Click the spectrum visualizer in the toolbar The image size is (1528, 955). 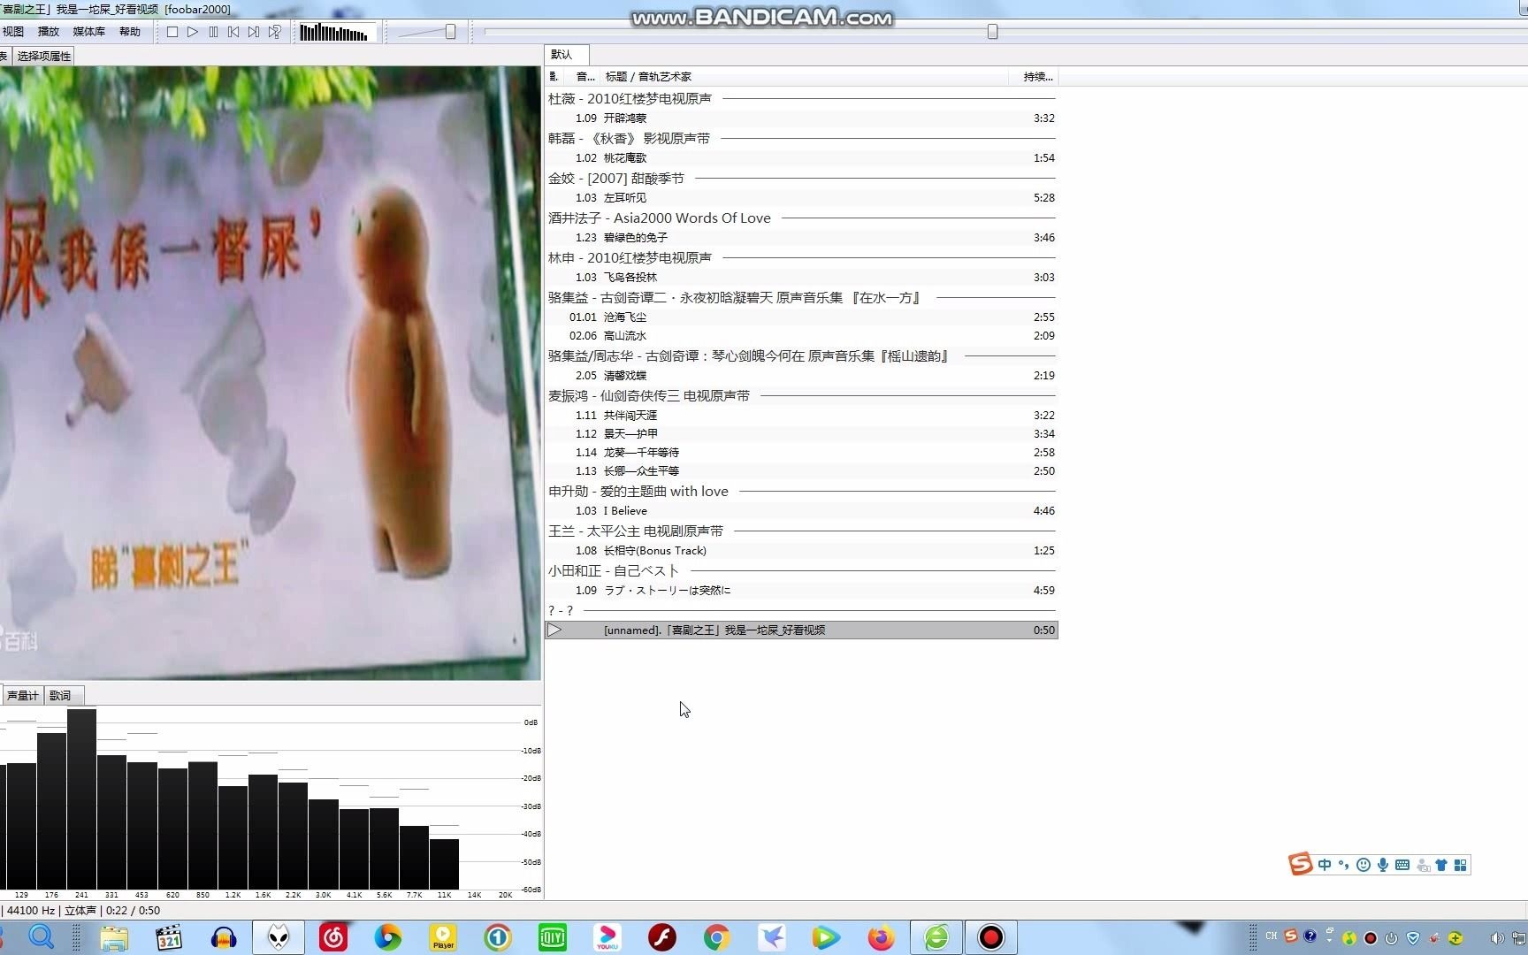[337, 33]
